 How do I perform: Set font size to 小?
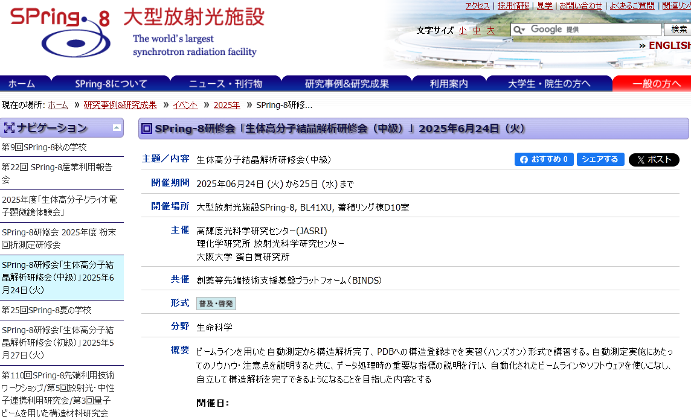pos(463,30)
